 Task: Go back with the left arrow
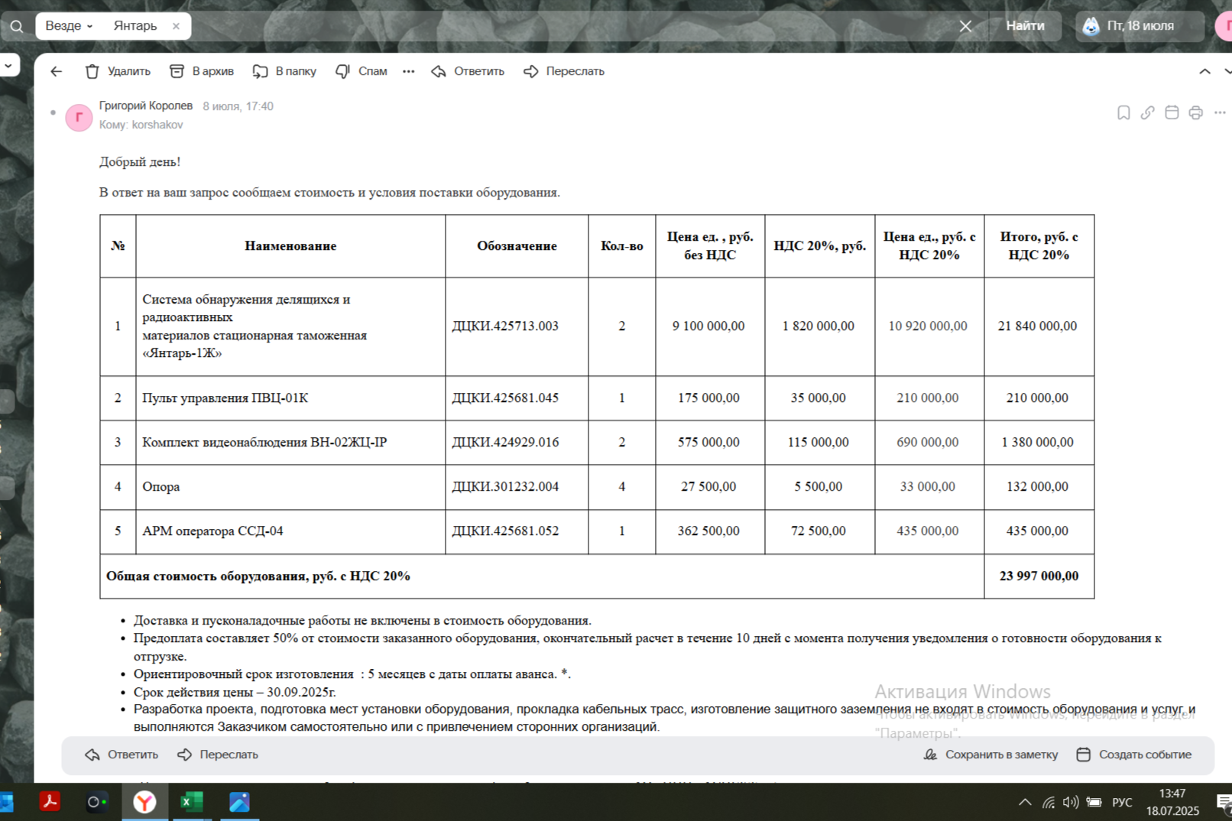[56, 71]
